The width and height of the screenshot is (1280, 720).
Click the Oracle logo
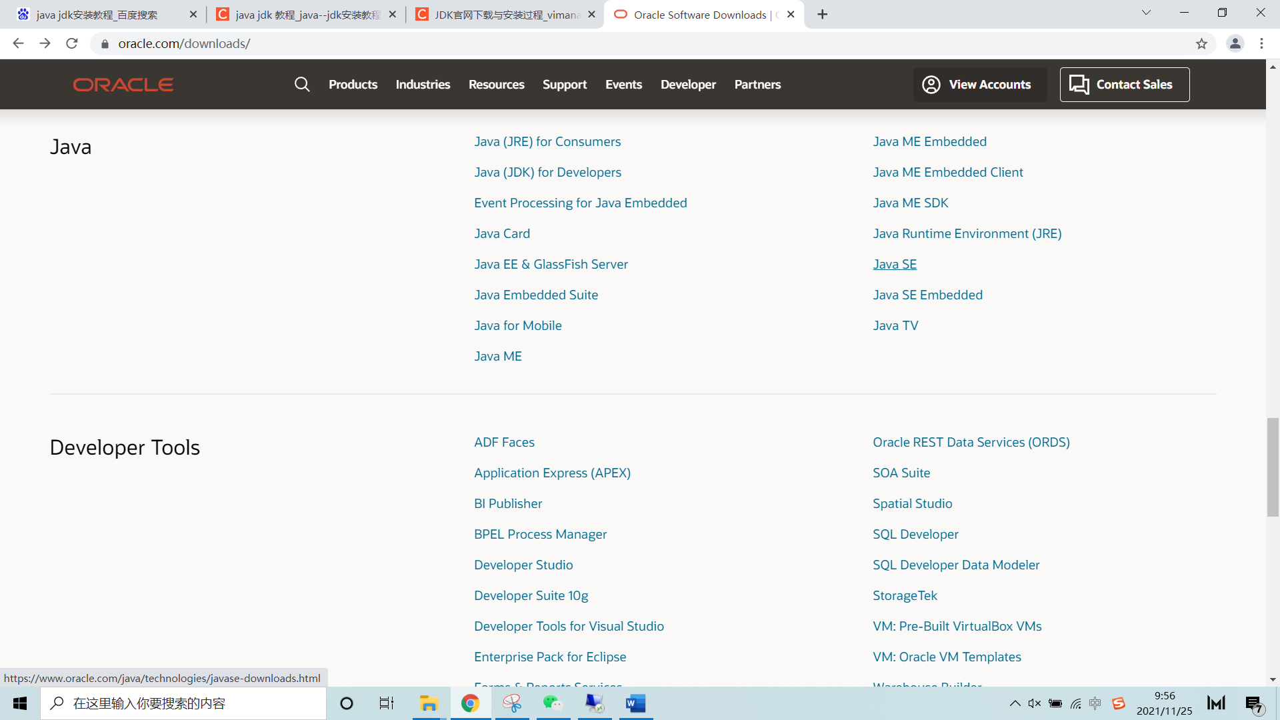coord(123,85)
